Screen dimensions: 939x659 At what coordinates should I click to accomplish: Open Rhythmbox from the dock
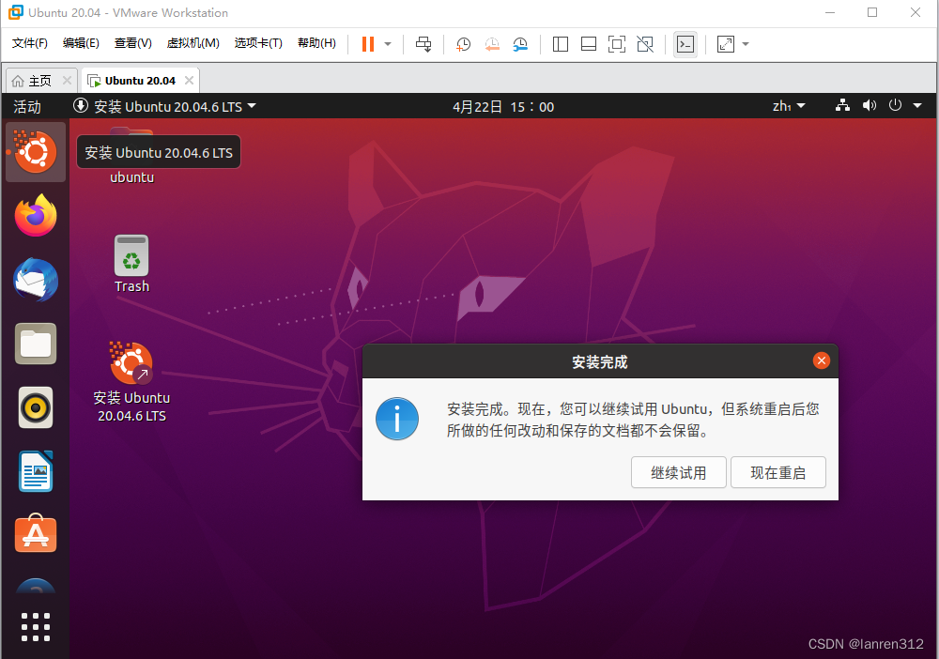click(36, 407)
